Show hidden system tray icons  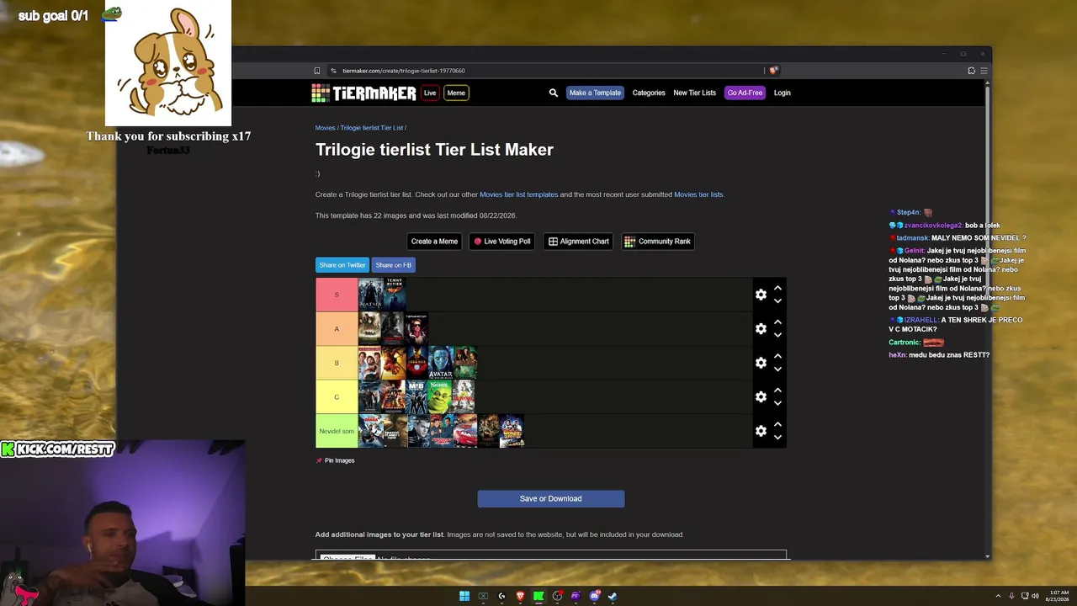(x=998, y=596)
